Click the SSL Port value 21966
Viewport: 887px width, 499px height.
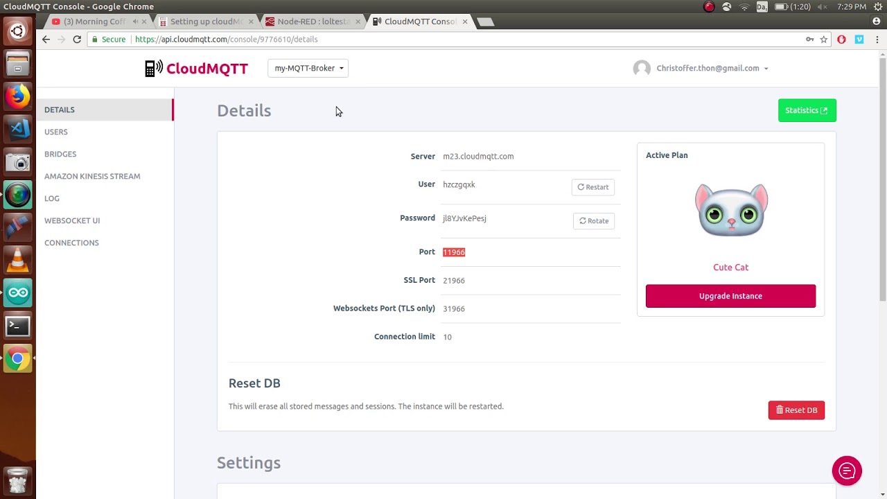(x=454, y=281)
